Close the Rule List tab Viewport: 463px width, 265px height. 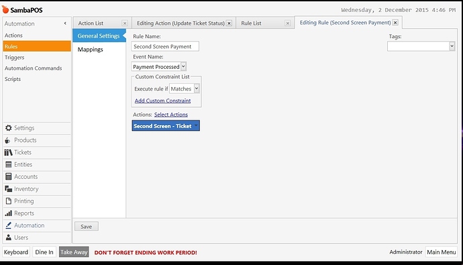(288, 23)
